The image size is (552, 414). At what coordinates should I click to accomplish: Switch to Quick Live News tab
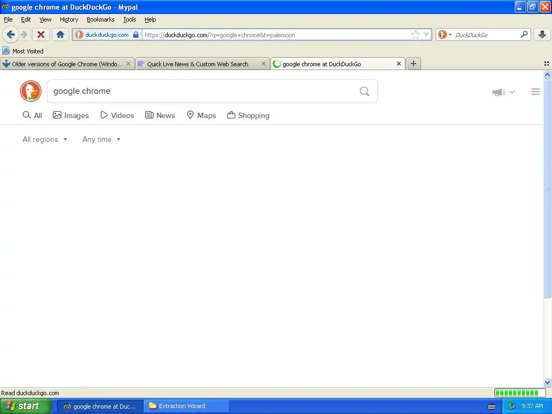198,64
